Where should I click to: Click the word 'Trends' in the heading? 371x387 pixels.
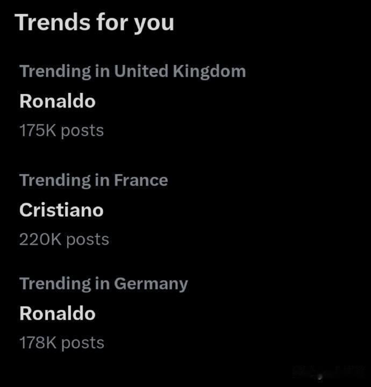53,22
